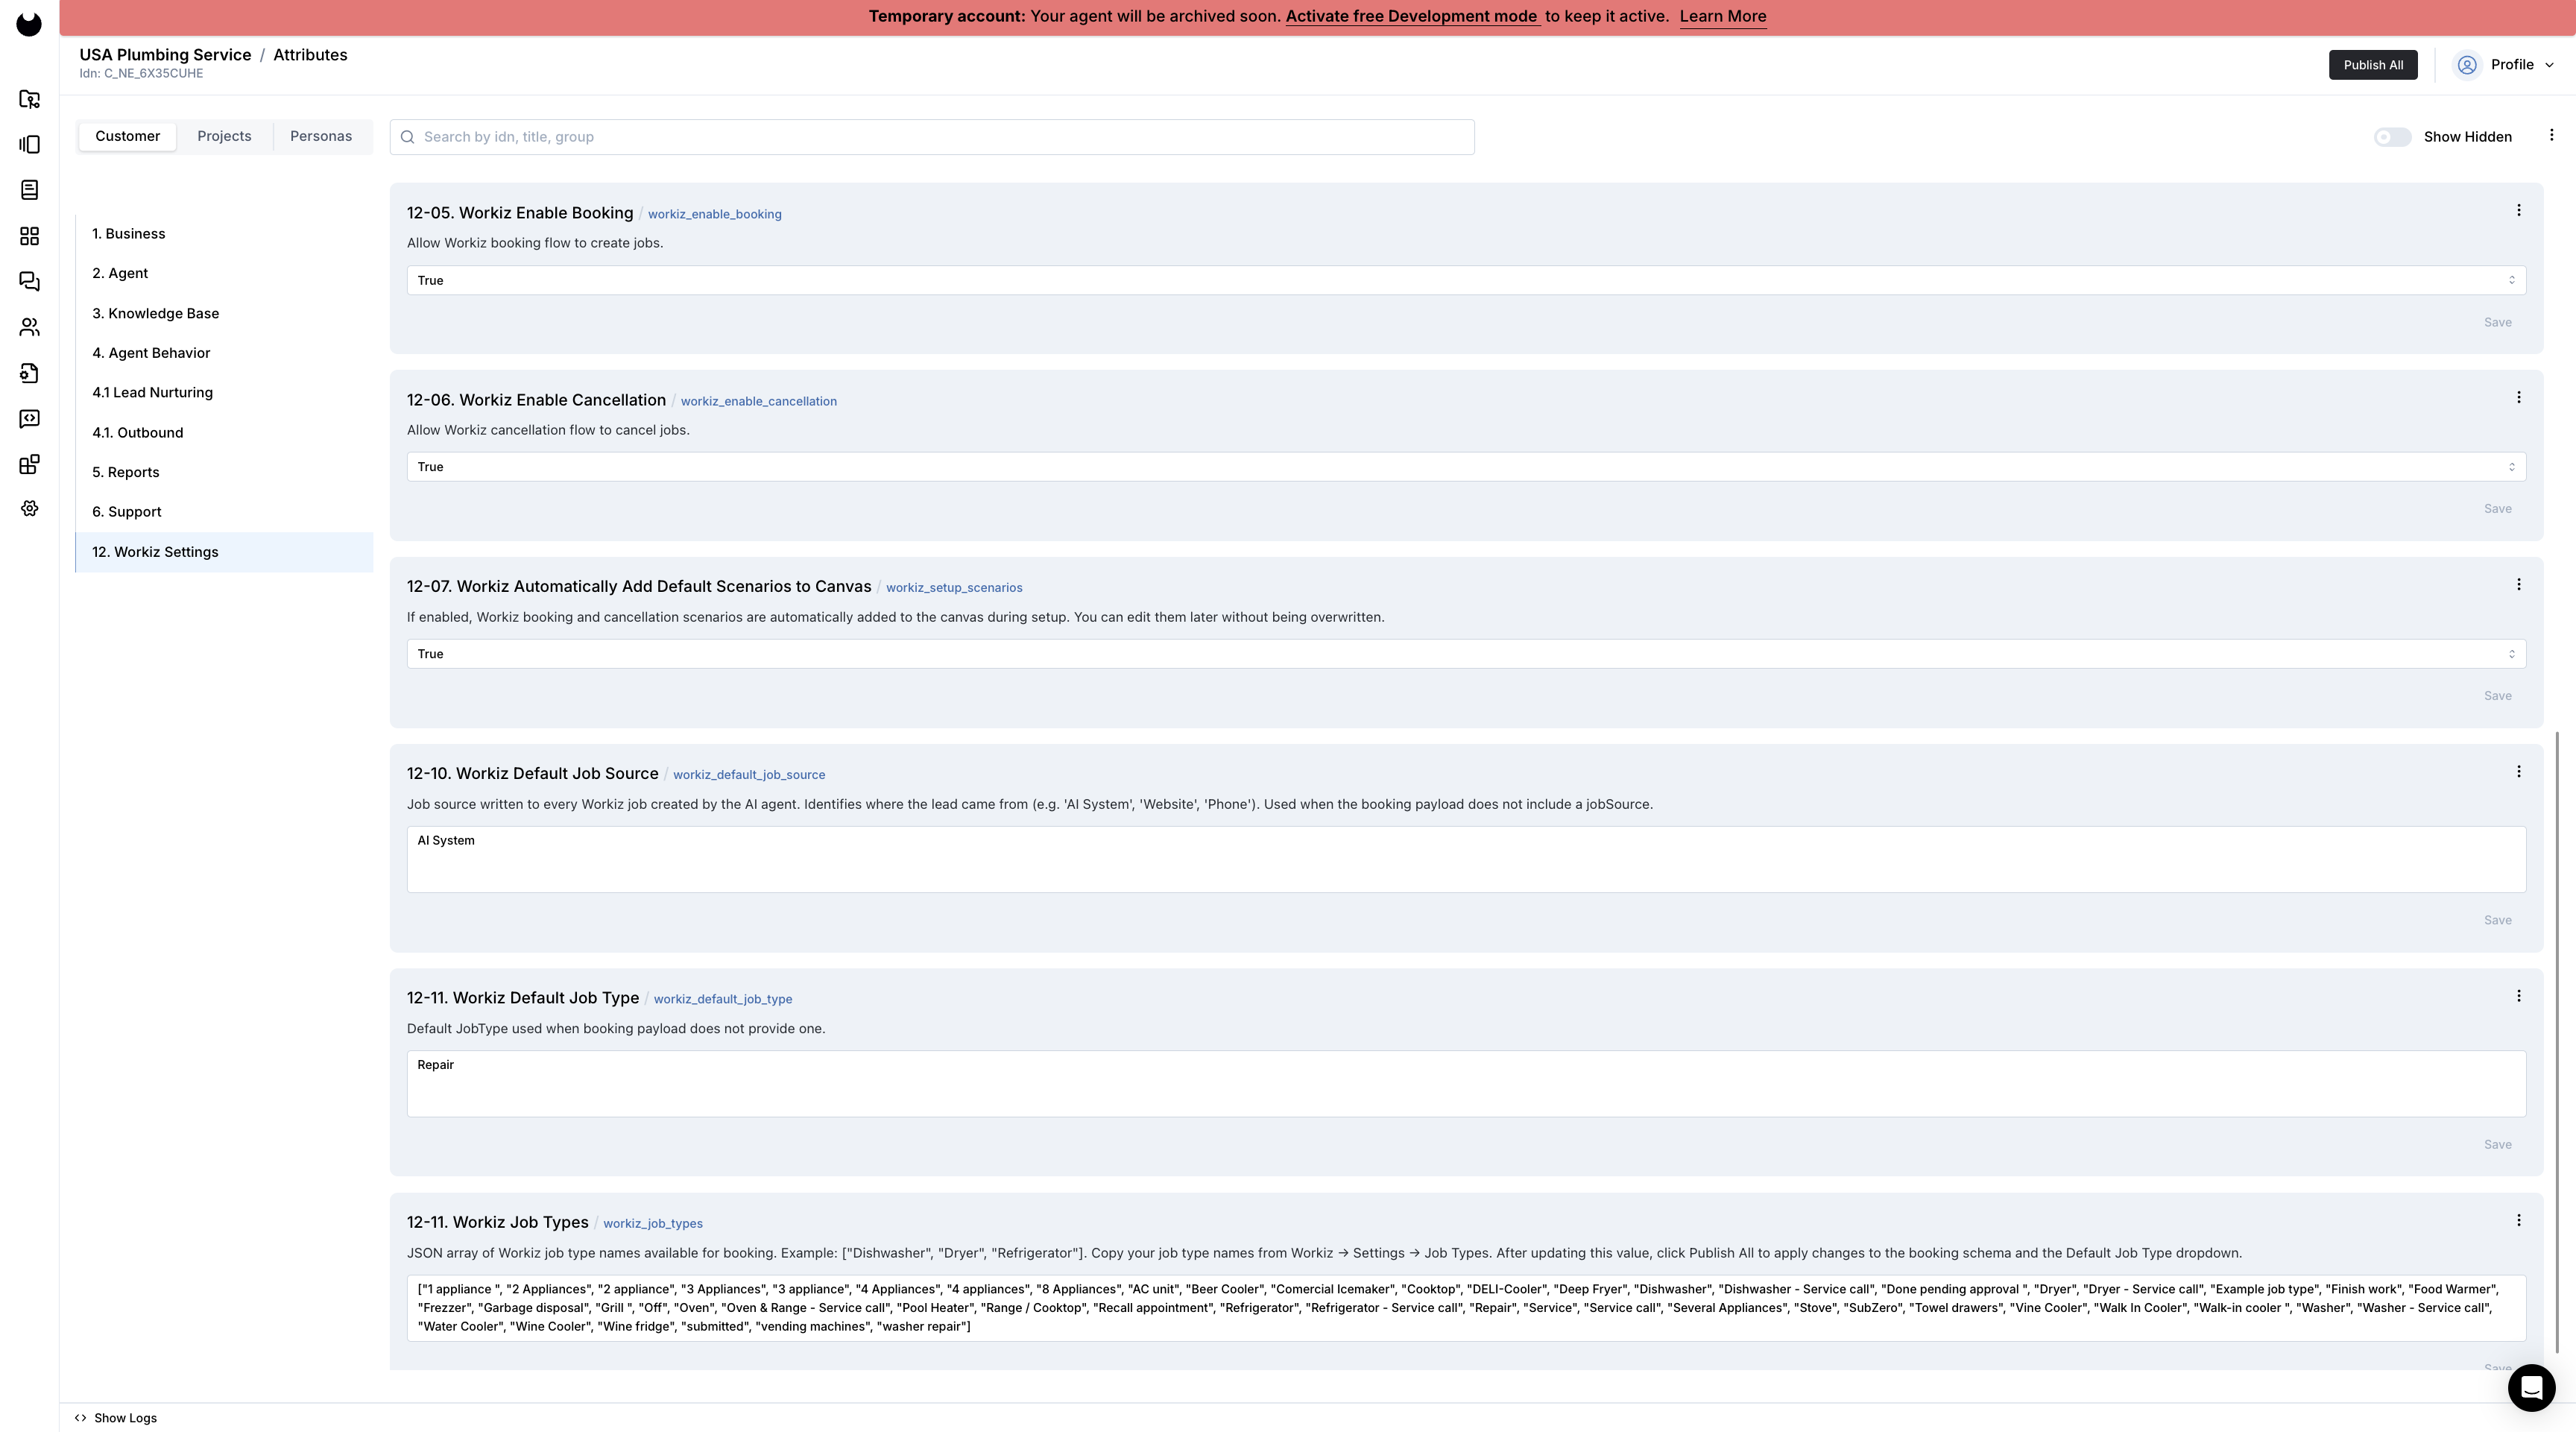
Task: Click the Default Job Type text area
Action: pyautogui.click(x=1466, y=1084)
